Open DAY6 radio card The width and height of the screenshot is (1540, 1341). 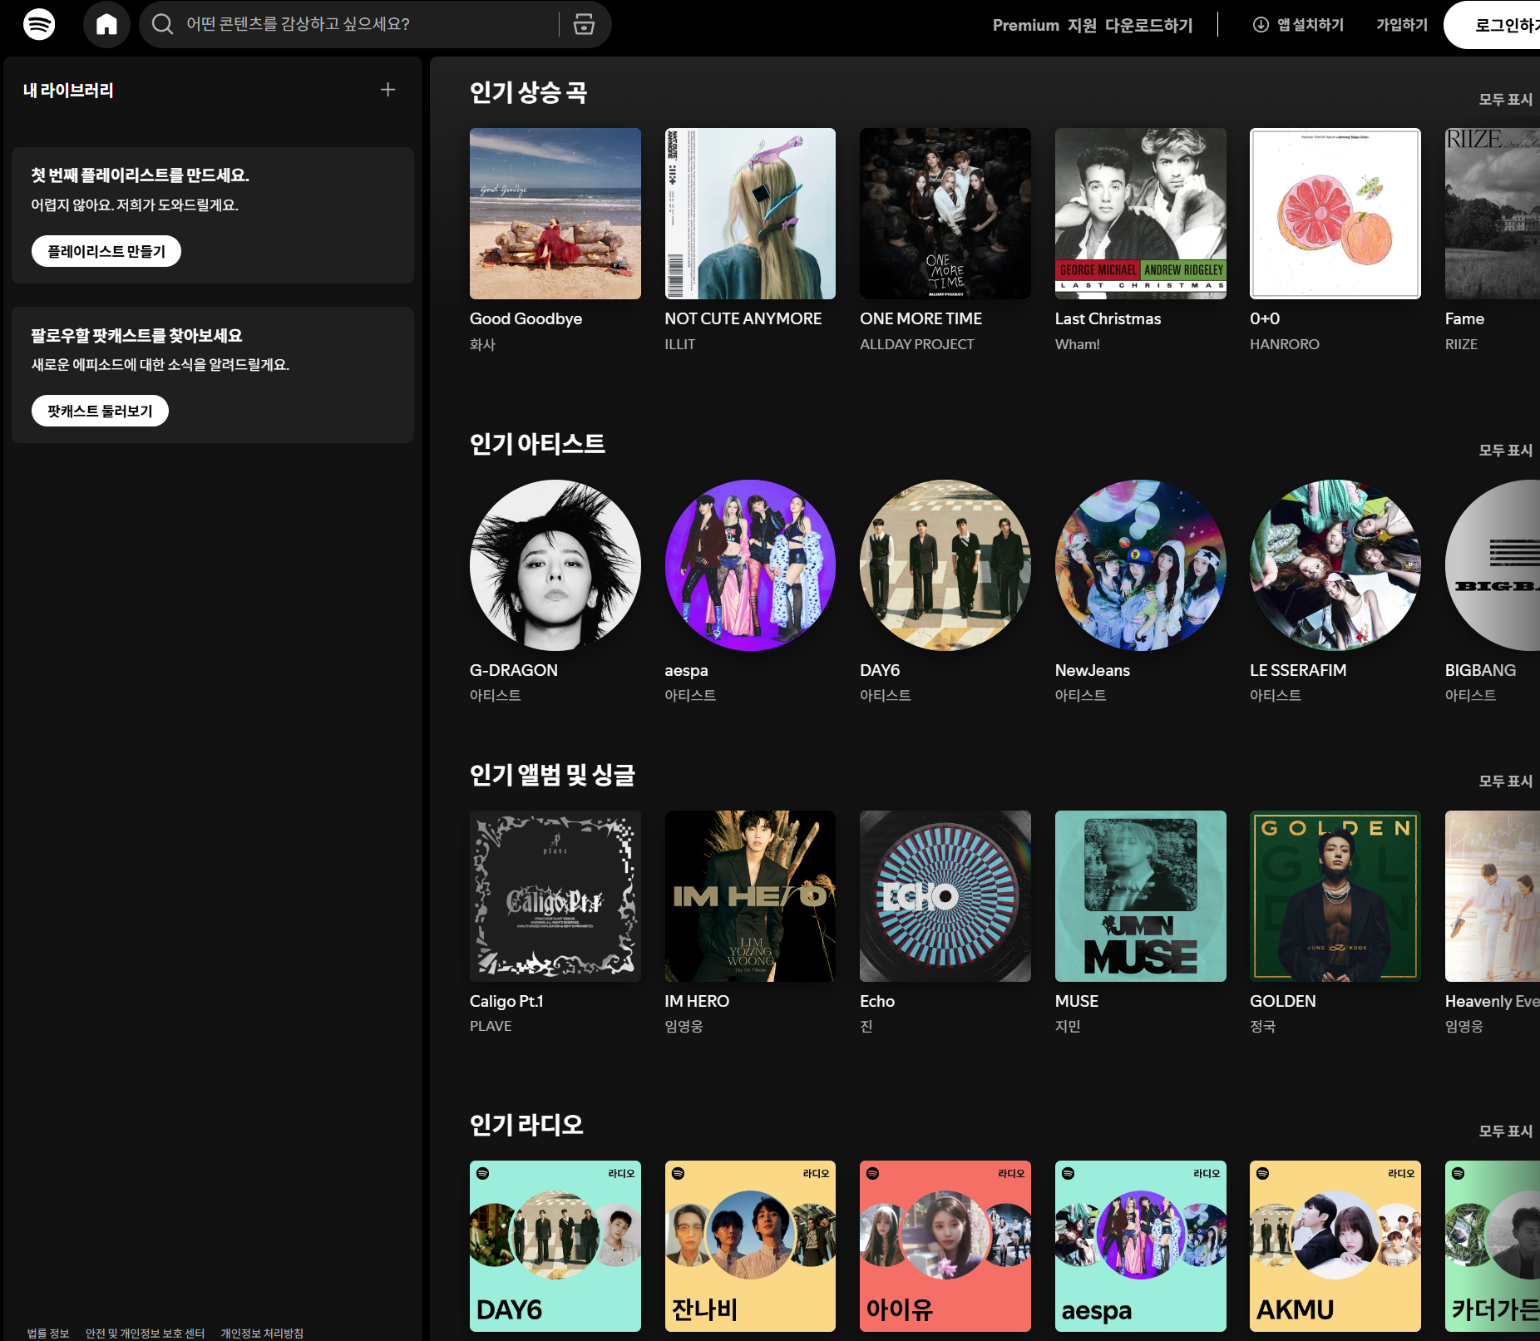pos(555,1246)
